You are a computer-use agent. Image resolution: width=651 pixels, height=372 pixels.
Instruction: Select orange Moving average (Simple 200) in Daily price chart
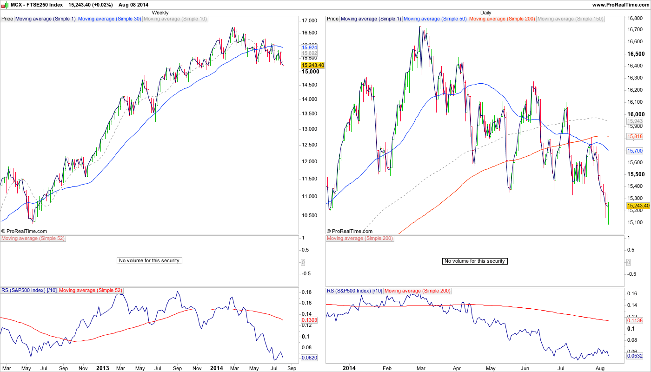click(x=502, y=19)
